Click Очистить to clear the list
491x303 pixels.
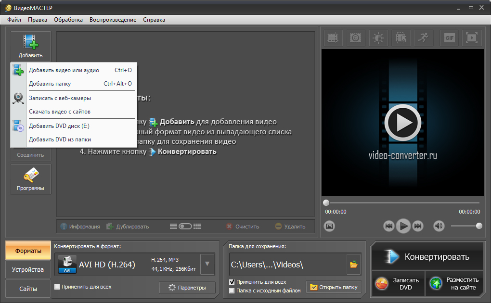[x=243, y=227]
